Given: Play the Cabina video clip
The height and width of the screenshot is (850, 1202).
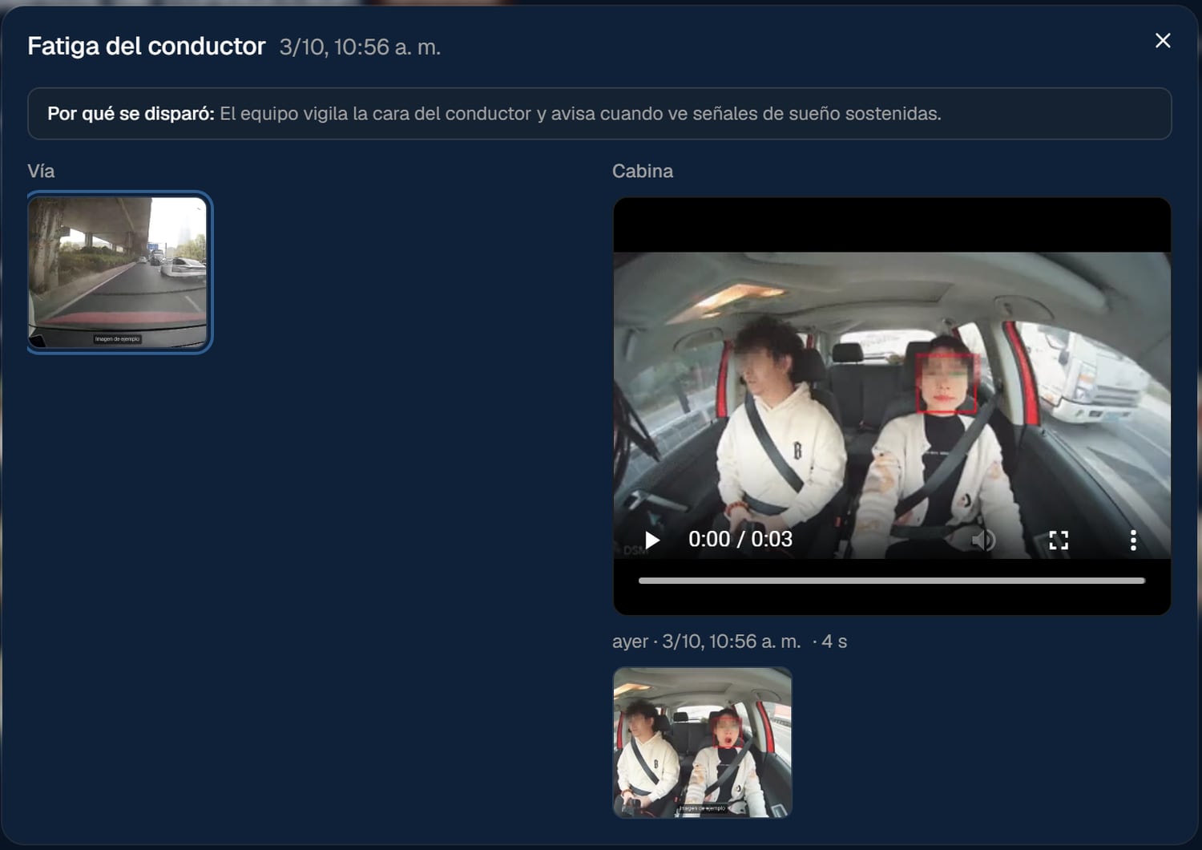Looking at the screenshot, I should coord(652,540).
